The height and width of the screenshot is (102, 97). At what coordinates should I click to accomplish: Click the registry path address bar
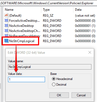[48, 3]
